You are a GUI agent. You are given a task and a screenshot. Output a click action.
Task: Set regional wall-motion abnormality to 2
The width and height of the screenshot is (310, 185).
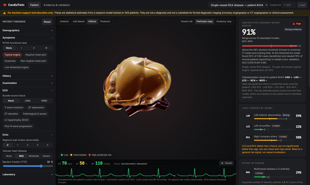[x=27, y=145]
